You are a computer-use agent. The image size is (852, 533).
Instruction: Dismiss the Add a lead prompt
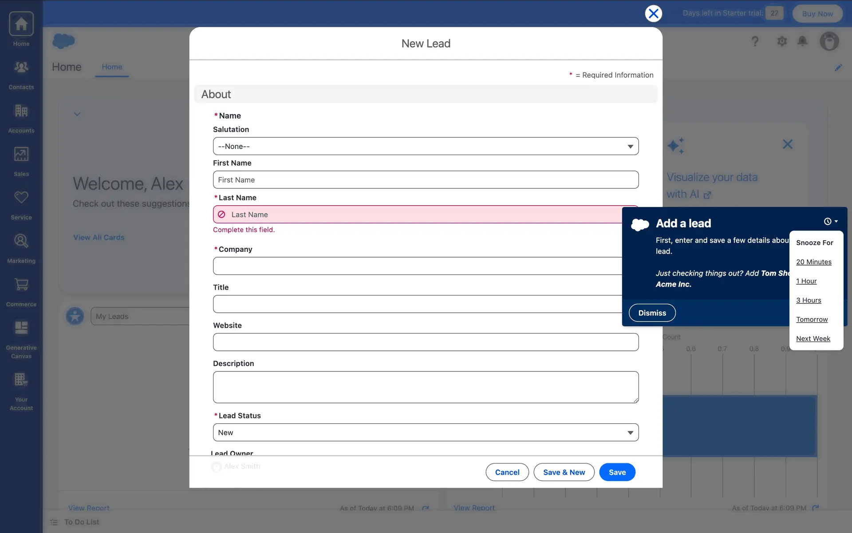pos(652,313)
